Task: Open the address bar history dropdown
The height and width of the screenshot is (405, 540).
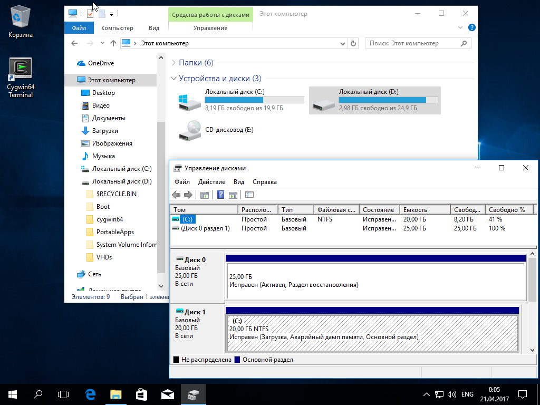Action: click(x=343, y=43)
